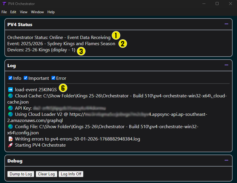Click the Log panel heading

coord(11,66)
